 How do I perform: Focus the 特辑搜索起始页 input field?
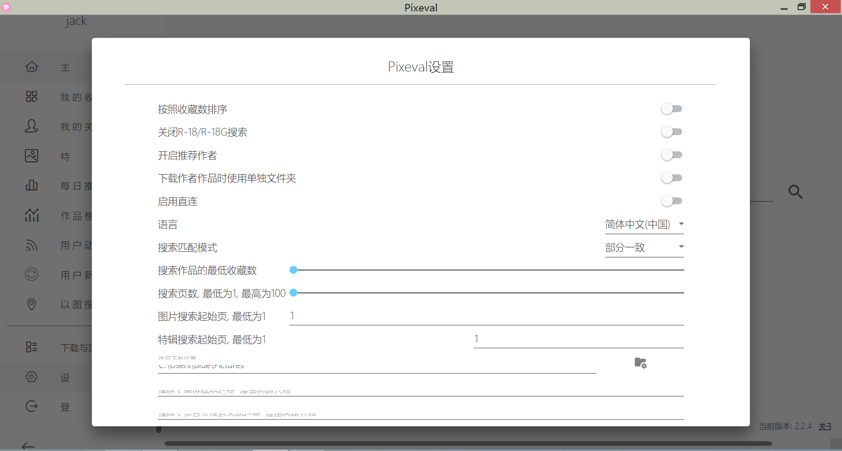[x=579, y=339]
